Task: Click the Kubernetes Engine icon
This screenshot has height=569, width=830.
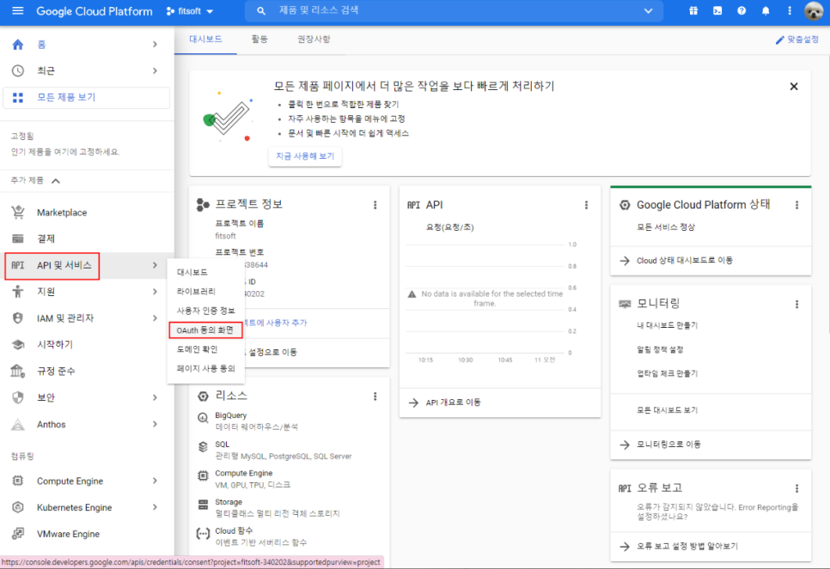Action: click(x=18, y=507)
